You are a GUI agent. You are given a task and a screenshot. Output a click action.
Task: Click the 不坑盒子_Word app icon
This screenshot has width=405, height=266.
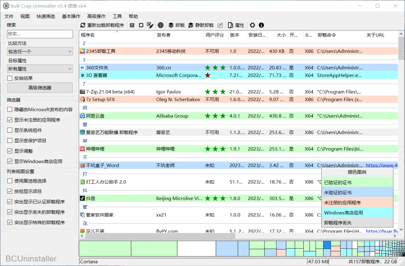(82, 165)
